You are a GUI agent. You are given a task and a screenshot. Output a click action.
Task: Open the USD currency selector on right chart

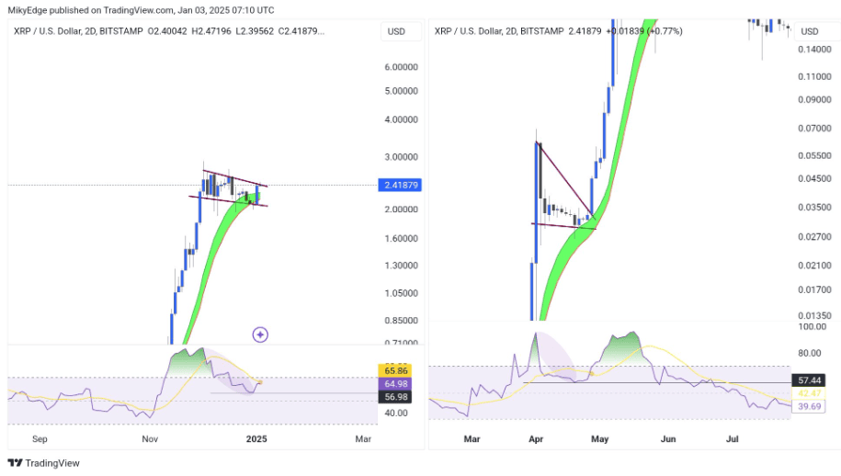809,31
